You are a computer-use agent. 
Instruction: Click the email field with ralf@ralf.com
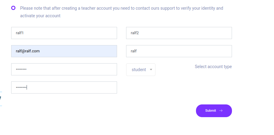point(64,51)
